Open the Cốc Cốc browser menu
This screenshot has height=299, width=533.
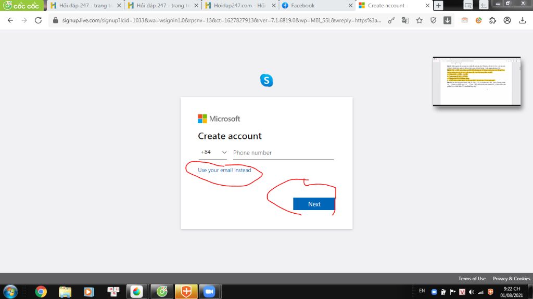22,5
